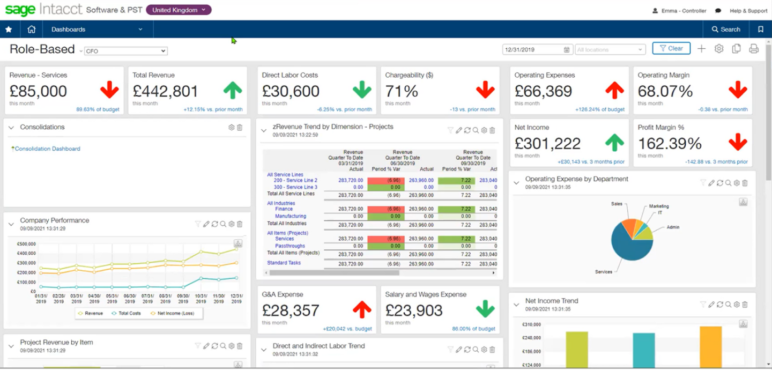Viewport: 772px width, 370px height.
Task: Delete the Consolidations widget using the trash icon
Action: pos(239,128)
